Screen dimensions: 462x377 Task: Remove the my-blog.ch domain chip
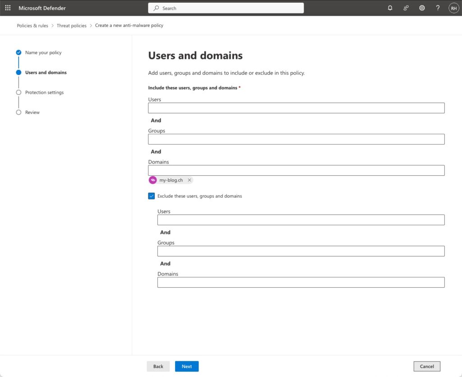pyautogui.click(x=189, y=180)
